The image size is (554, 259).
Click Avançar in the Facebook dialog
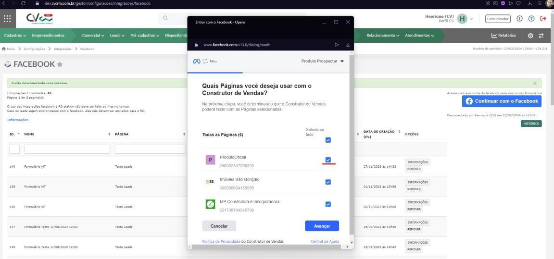click(x=322, y=226)
